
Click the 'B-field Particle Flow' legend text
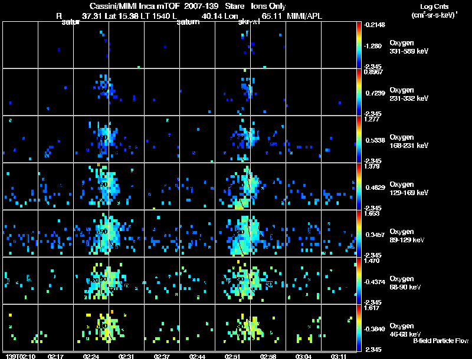pos(441,341)
